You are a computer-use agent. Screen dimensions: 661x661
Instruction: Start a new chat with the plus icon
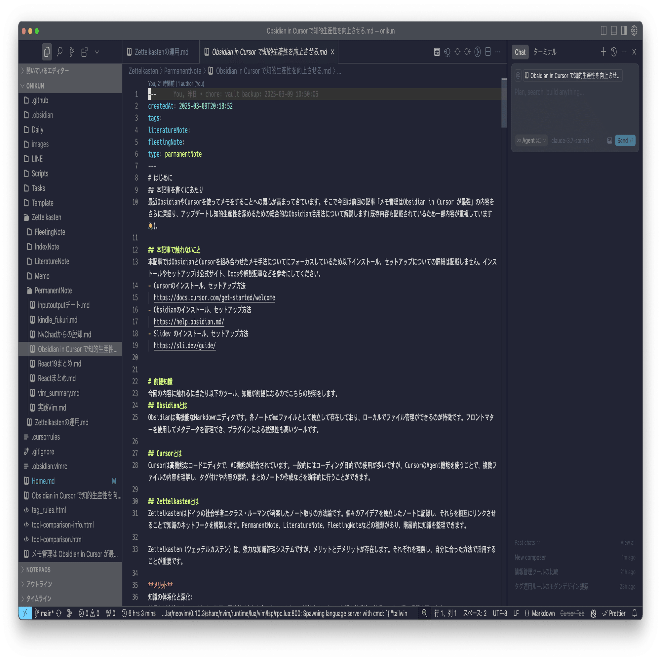pyautogui.click(x=603, y=52)
